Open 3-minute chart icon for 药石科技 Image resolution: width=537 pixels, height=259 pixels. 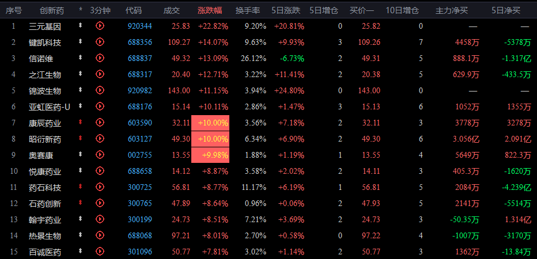point(100,186)
